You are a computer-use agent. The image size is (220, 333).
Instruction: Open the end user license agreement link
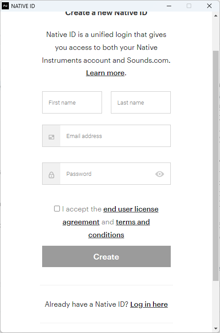point(110,215)
